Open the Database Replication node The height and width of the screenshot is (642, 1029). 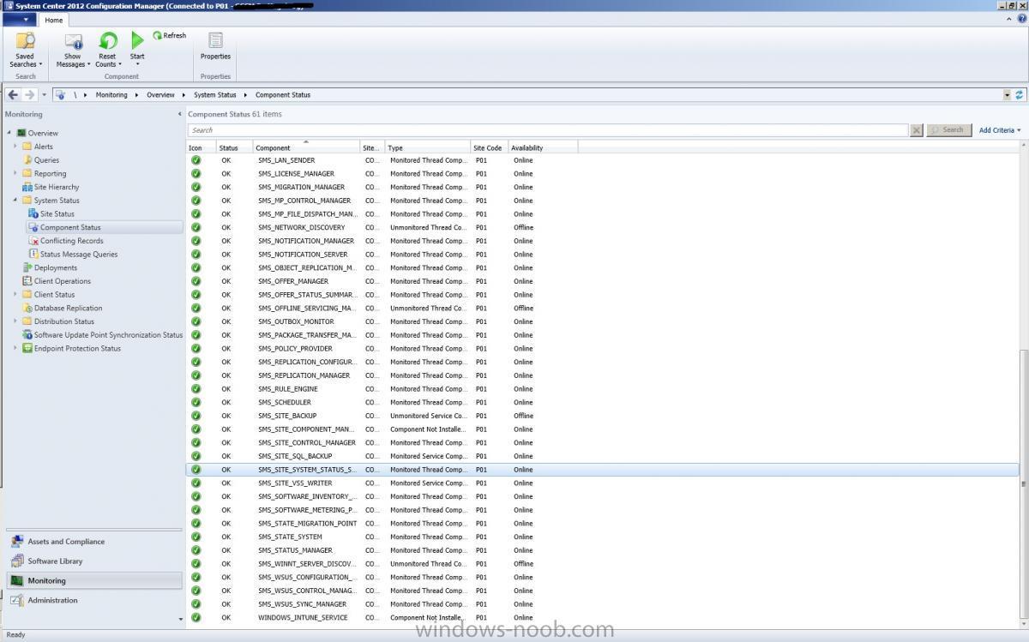coord(68,308)
